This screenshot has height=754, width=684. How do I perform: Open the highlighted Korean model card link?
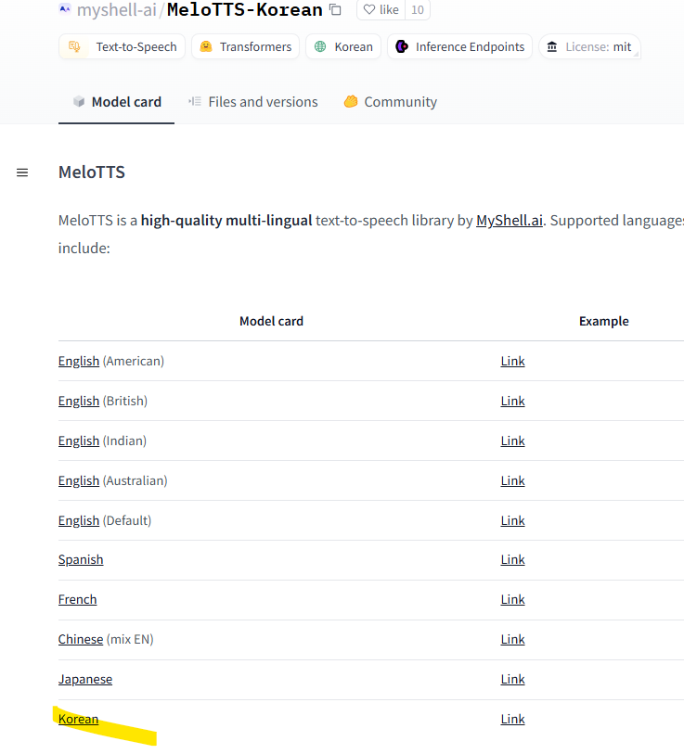(78, 719)
